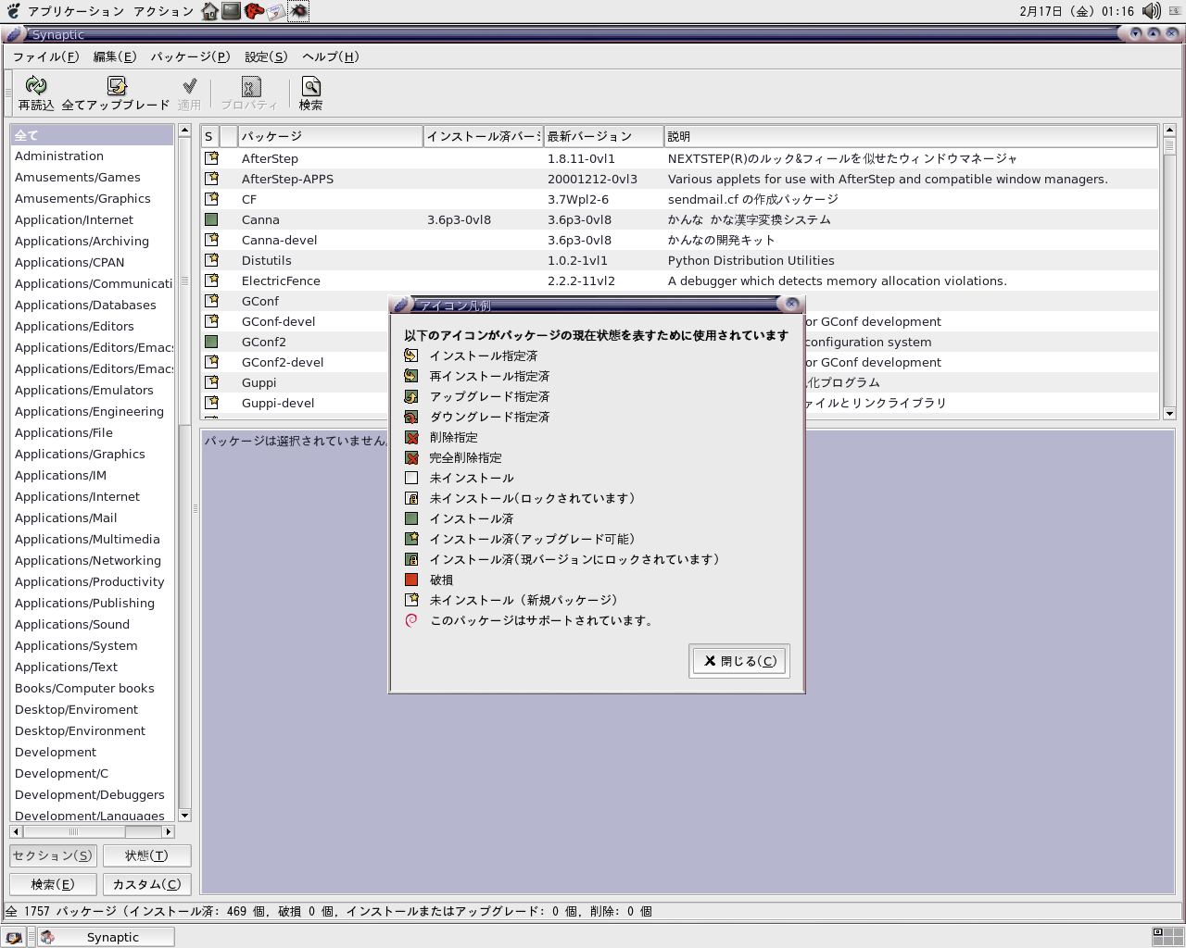The height and width of the screenshot is (948, 1186).
Task: Open the ファイル(F) menu
Action: click(45, 56)
